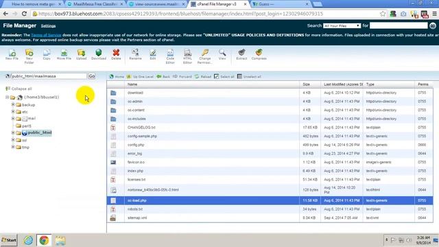
Task: Go Forward in file navigation
Action: [182, 76]
